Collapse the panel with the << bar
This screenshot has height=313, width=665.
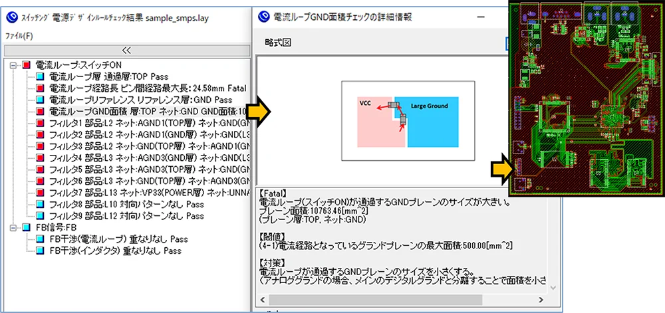[x=126, y=50]
